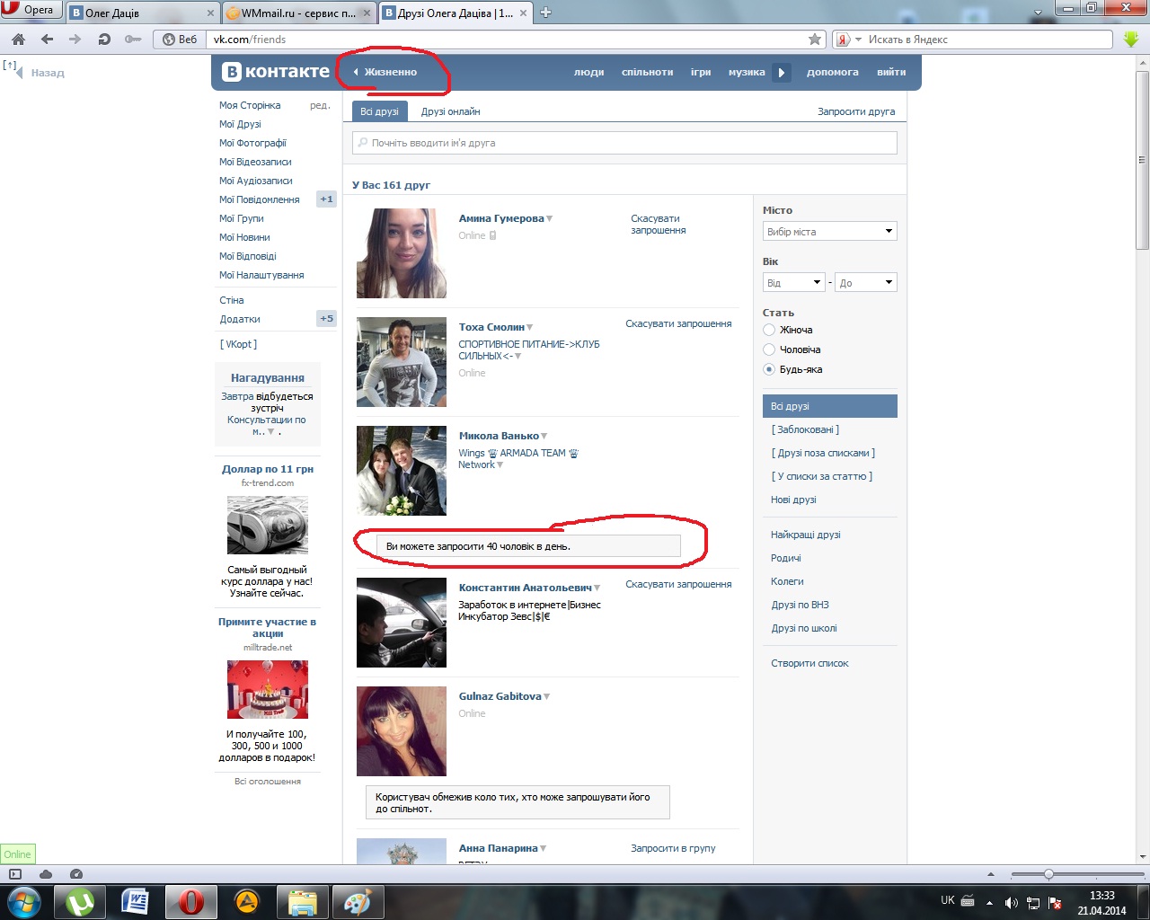The image size is (1150, 920).
Task: Expand arrow next to Амина Гумерова
Action: [550, 219]
